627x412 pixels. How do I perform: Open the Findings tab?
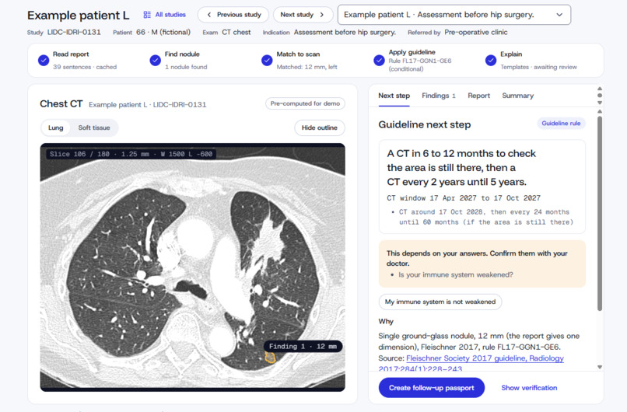[x=438, y=96]
